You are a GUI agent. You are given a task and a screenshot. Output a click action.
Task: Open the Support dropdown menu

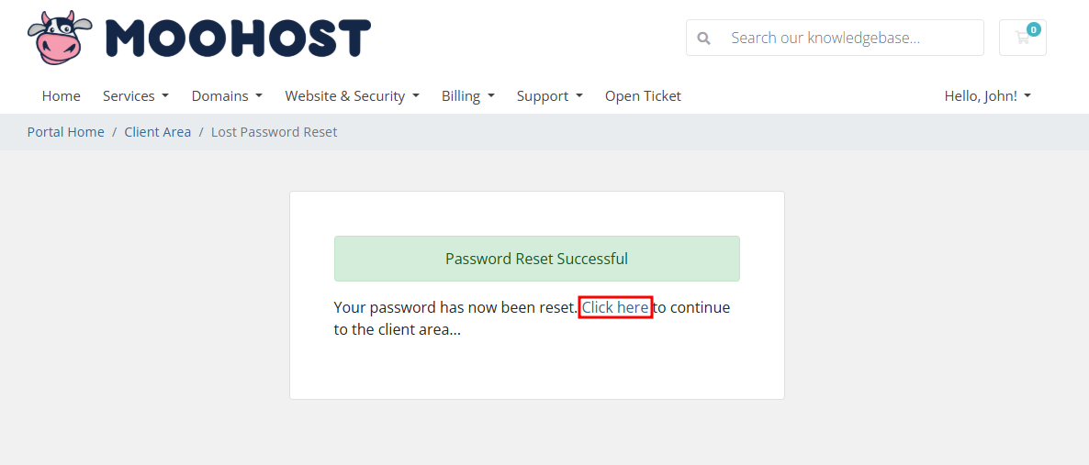[x=549, y=95]
